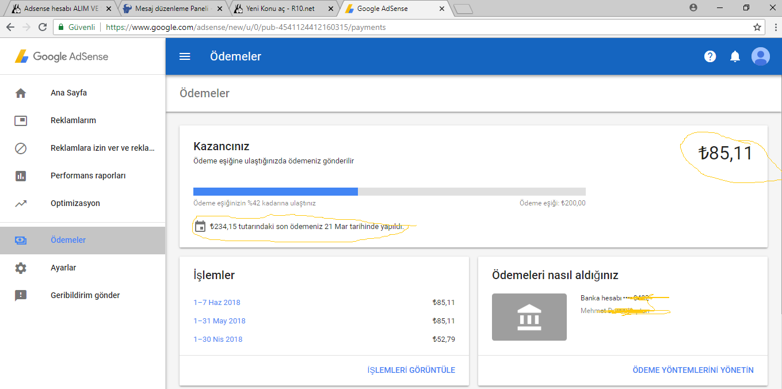Click the browser back arrow
The width and height of the screenshot is (782, 389).
[10, 27]
